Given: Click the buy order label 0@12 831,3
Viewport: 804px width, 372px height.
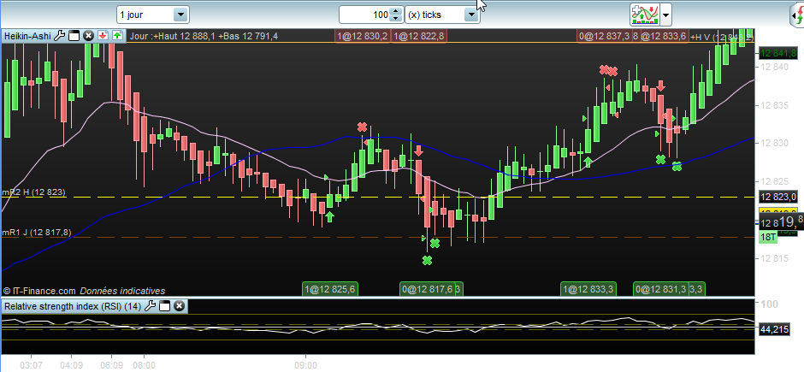Looking at the screenshot, I should click(661, 289).
